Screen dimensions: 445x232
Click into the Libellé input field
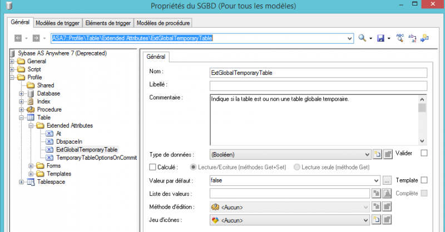point(318,86)
